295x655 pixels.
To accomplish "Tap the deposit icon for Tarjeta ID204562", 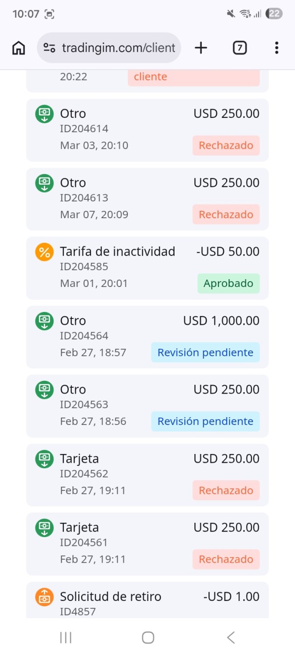I will pyautogui.click(x=44, y=459).
